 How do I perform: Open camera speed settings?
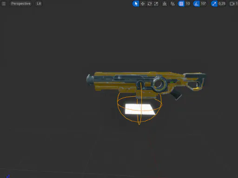click(233, 4)
